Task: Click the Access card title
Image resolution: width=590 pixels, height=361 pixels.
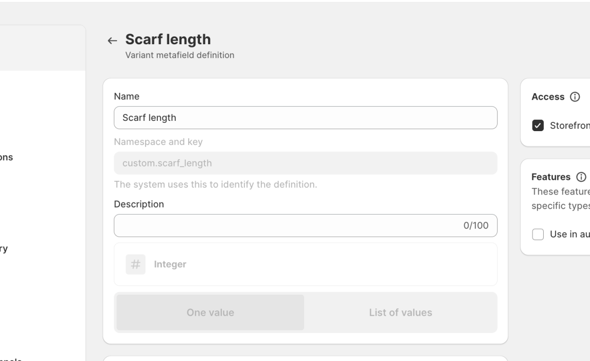Action: point(548,97)
